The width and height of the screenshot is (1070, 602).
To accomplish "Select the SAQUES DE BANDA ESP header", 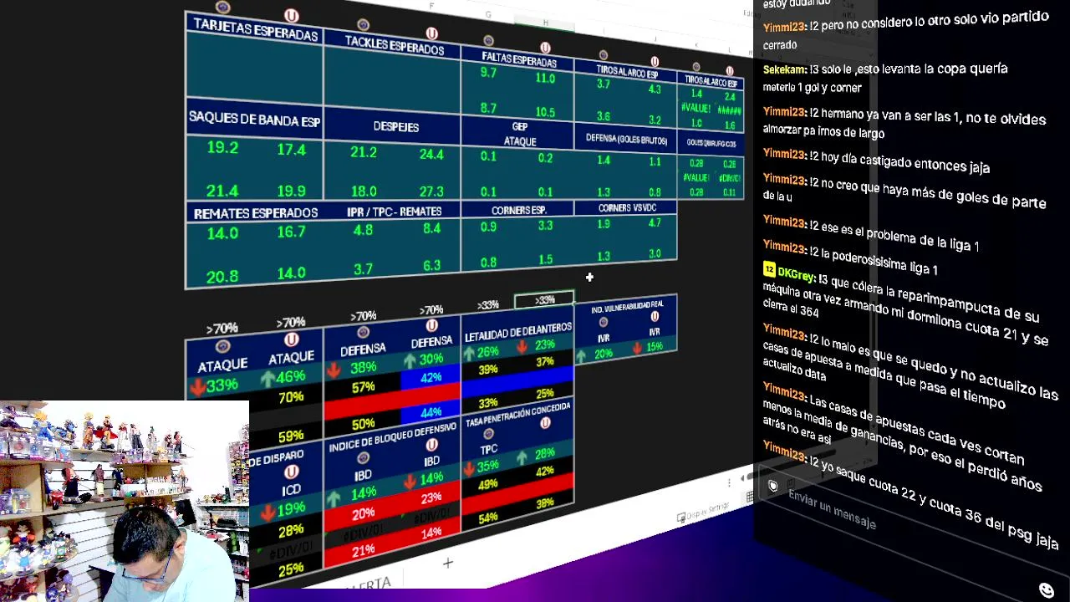I will click(x=254, y=120).
